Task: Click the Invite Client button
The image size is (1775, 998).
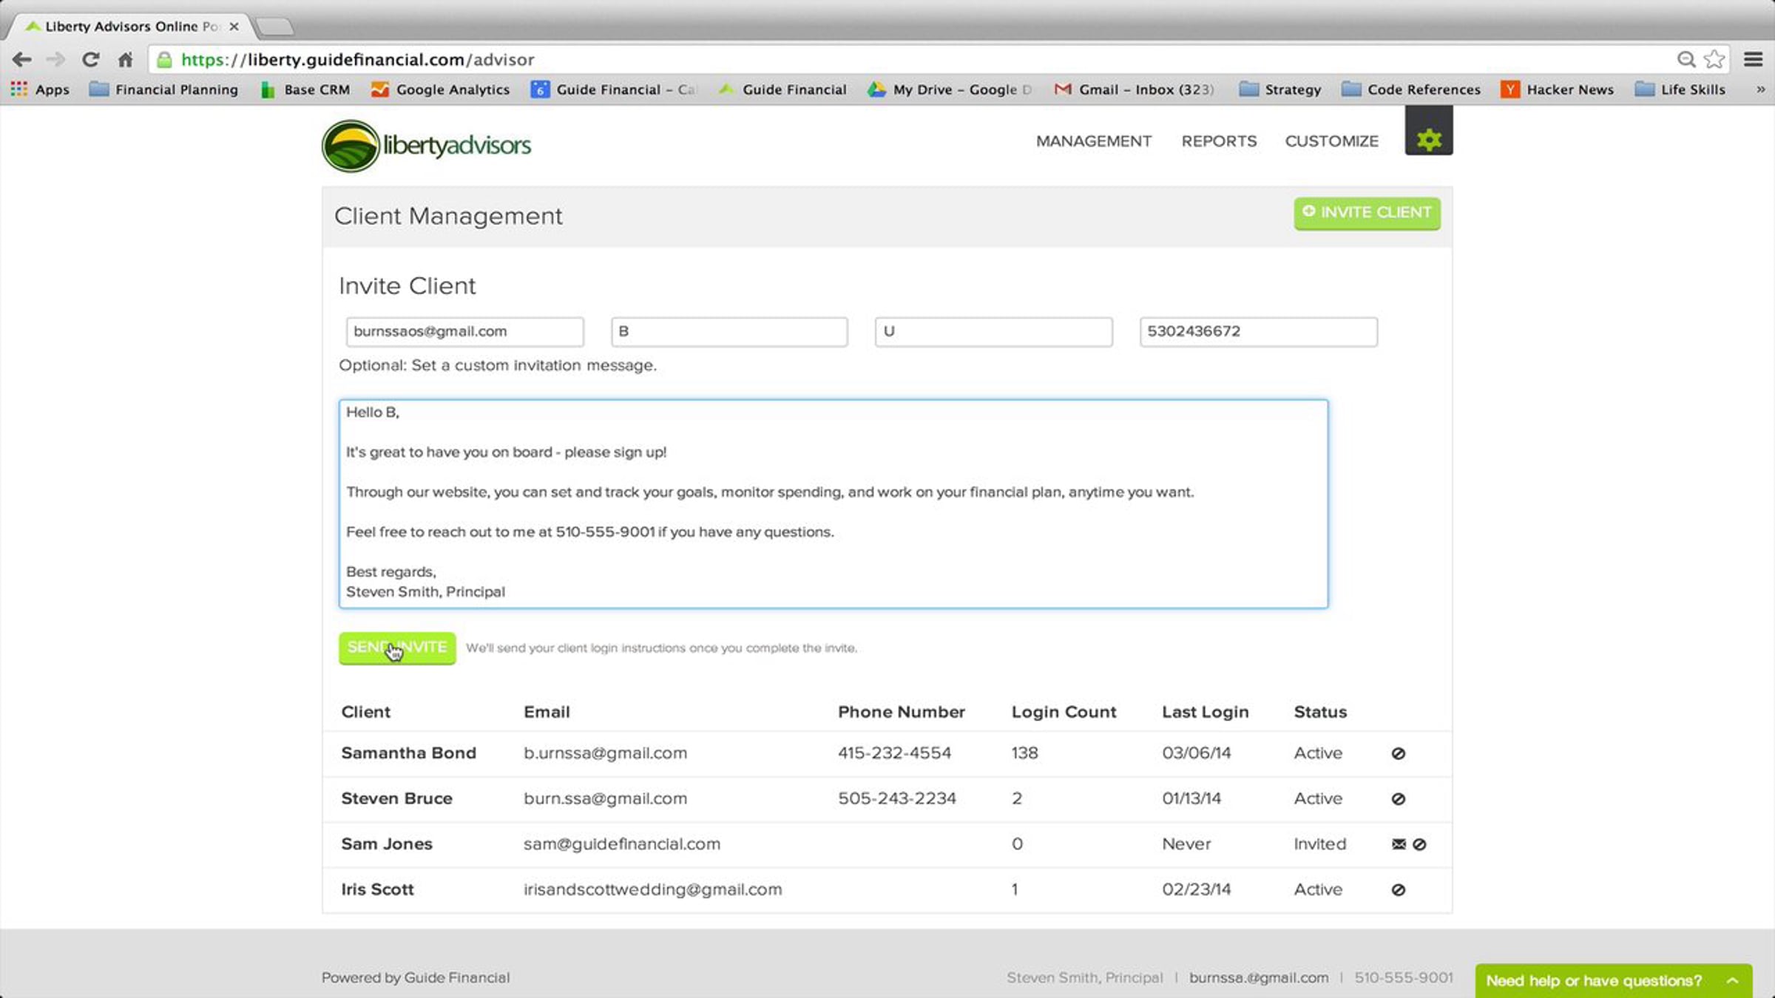Action: 1367,213
